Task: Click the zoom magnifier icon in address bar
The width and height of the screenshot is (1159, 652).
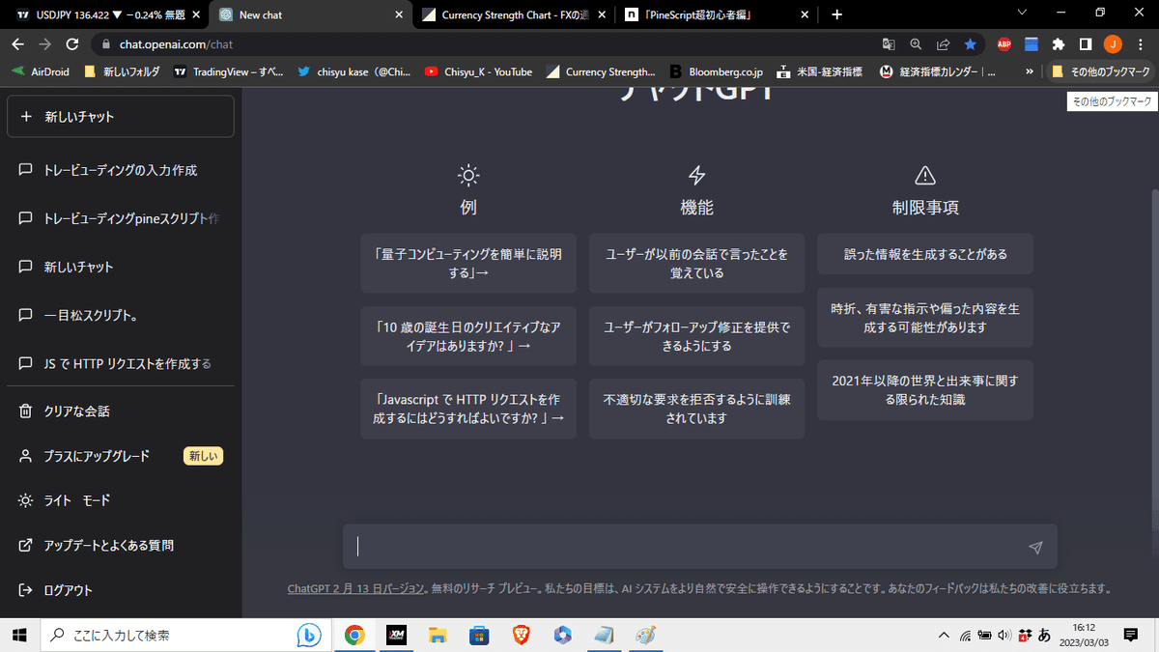Action: [916, 44]
